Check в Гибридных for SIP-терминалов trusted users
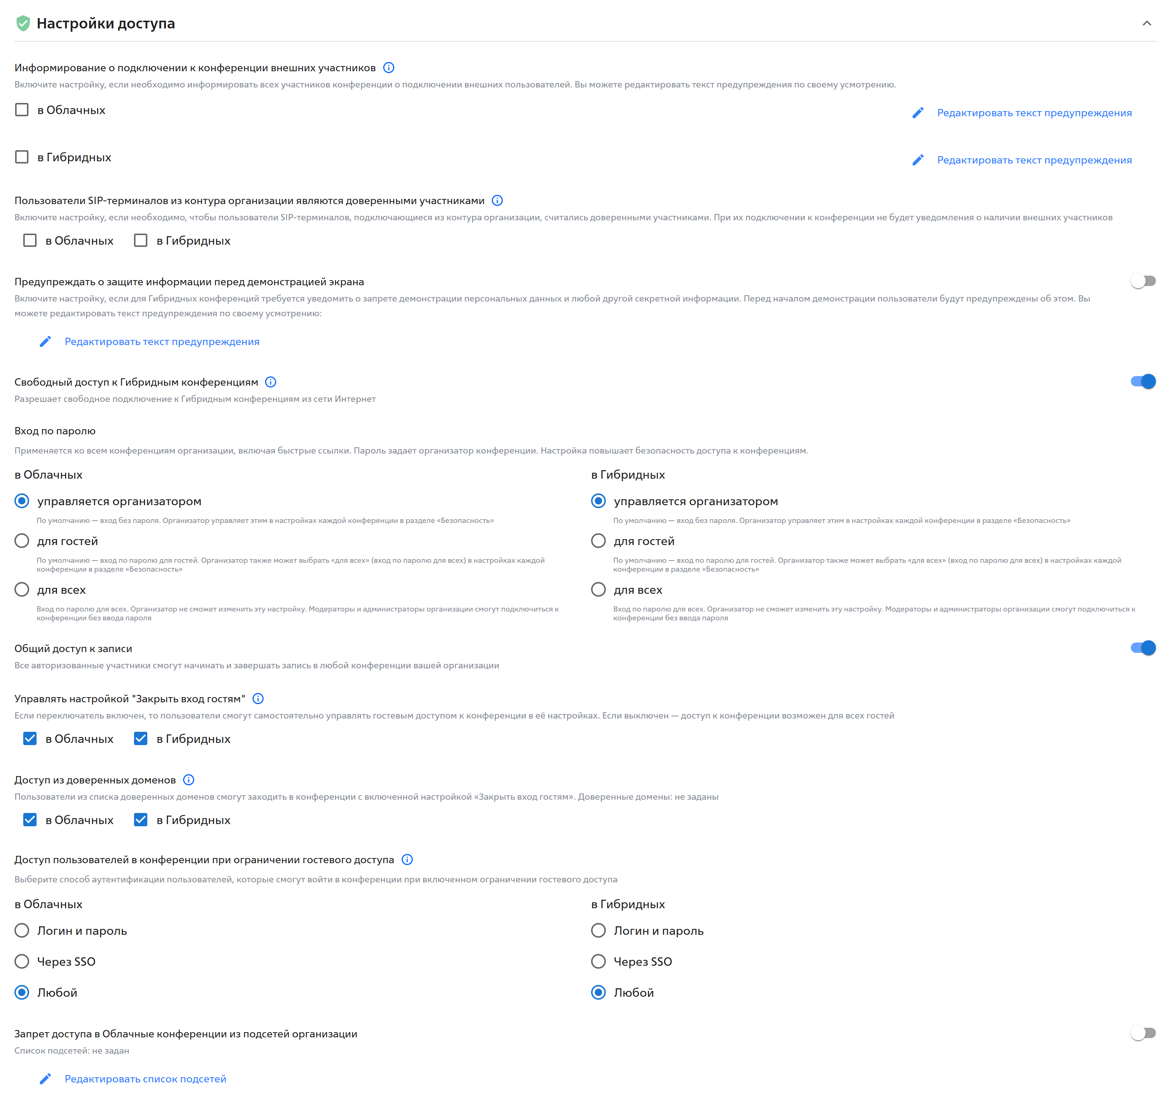The image size is (1167, 1106). tap(141, 241)
